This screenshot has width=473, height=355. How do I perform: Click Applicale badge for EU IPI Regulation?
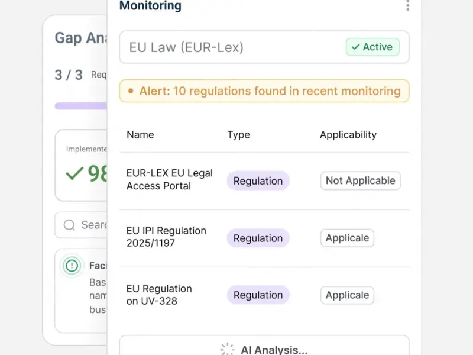tap(347, 238)
